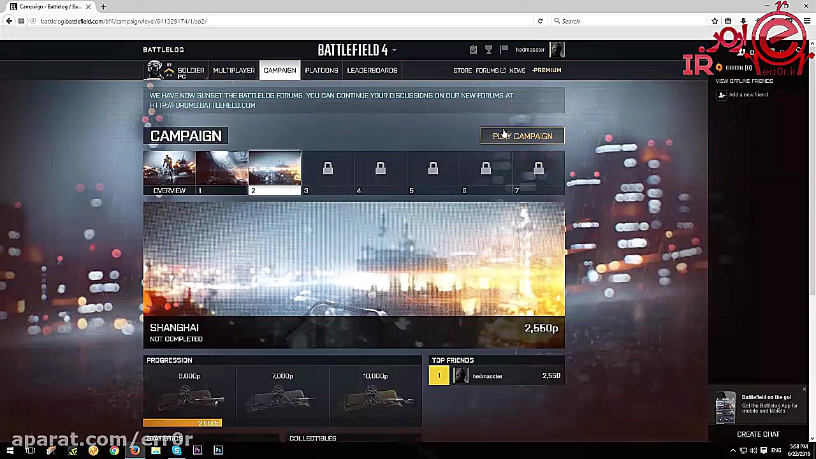Click the Origin status indicator

(734, 68)
